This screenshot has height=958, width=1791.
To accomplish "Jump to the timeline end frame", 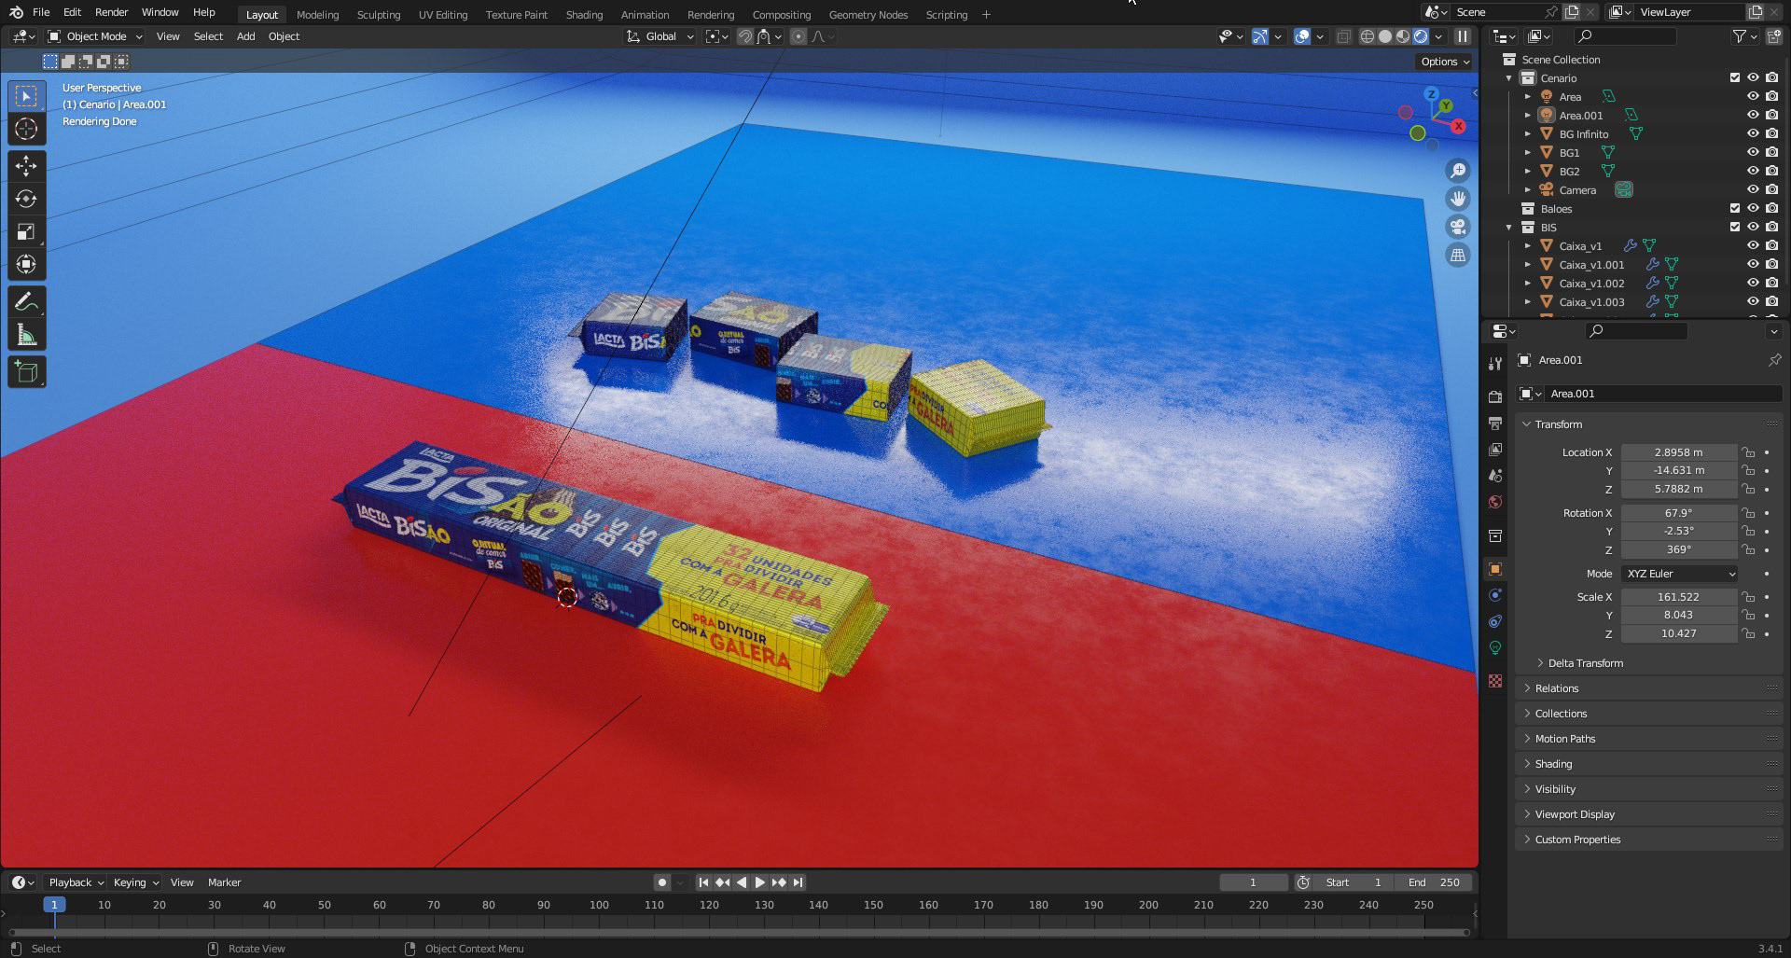I will 798,882.
